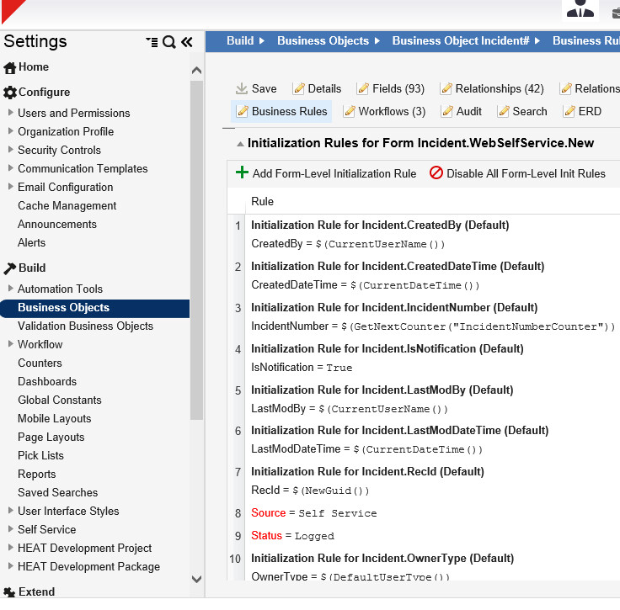This screenshot has width=620, height=610.
Task: Open the Settings list menu icon
Action: [x=152, y=42]
